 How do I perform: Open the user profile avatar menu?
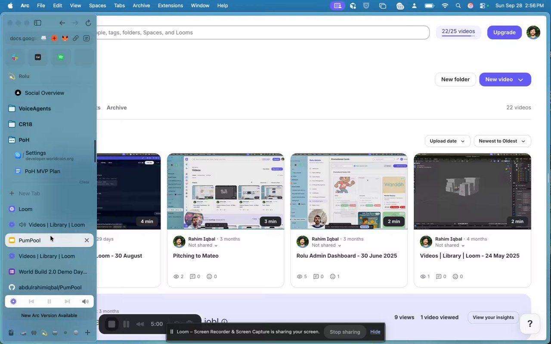click(x=533, y=32)
